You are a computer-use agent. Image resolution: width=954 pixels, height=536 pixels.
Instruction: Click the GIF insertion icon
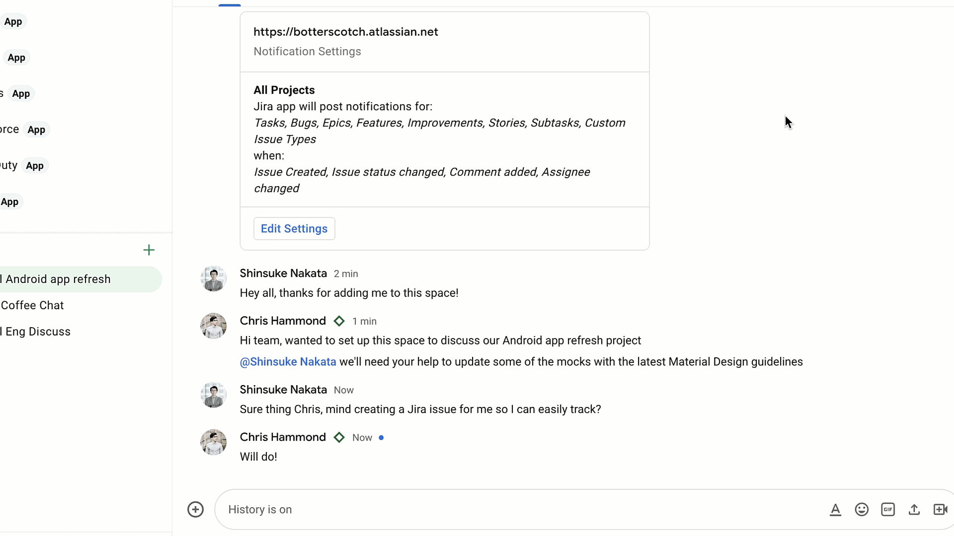pos(888,509)
